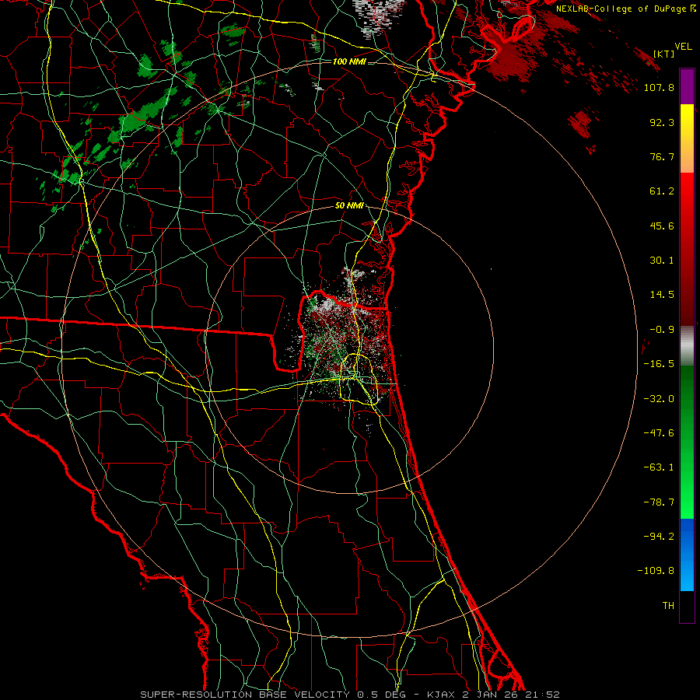700x700 pixels.
Task: Click the 14.5 velocity scale value
Action: point(662,295)
